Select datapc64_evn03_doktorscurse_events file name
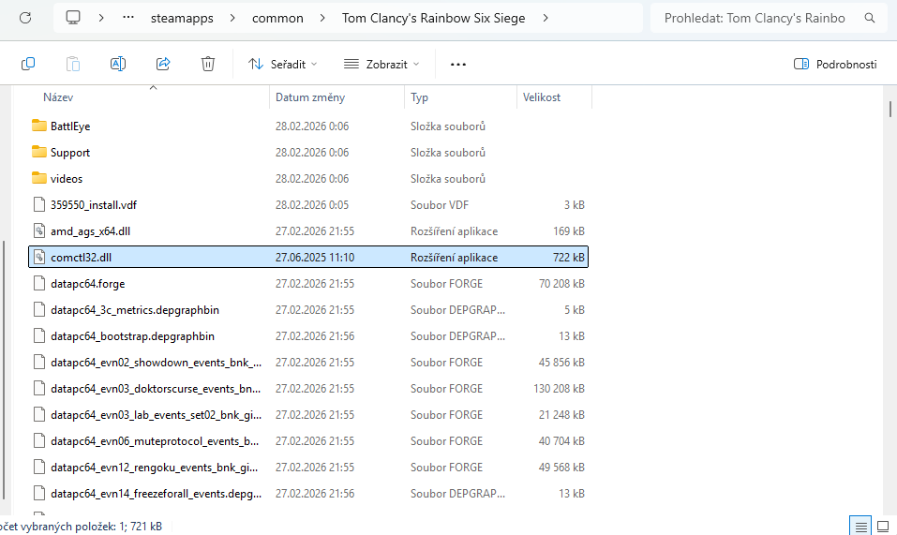Viewport: 897px width, 535px height. (156, 389)
